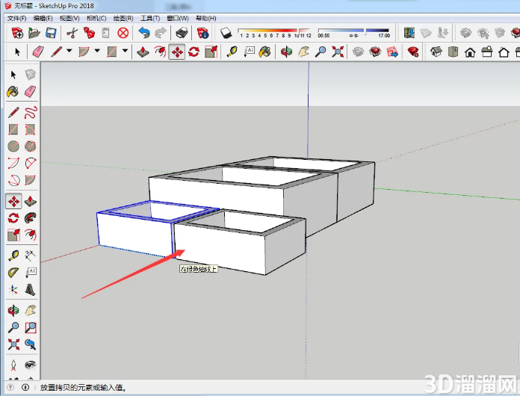
Task: Select Freehand tool in left palette
Action: pyautogui.click(x=30, y=112)
